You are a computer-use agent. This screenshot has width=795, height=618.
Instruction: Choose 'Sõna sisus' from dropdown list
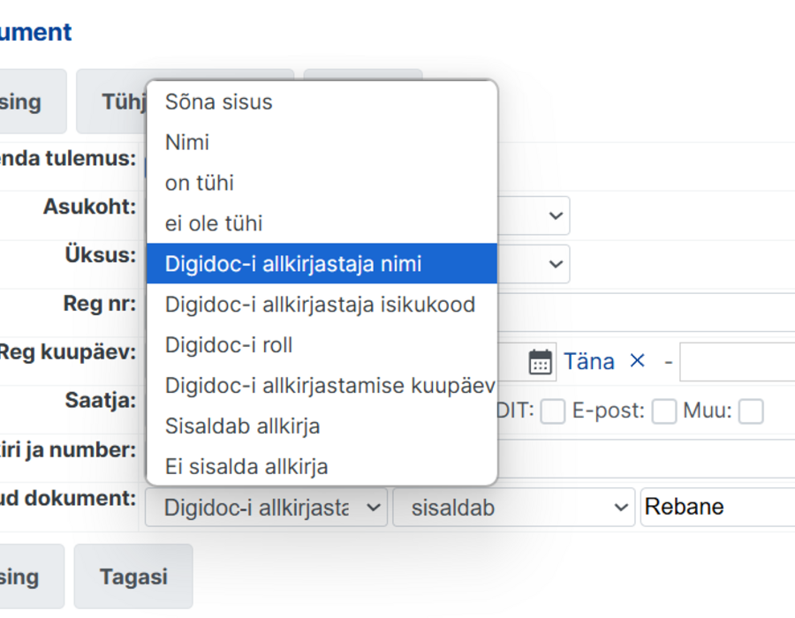[322, 102]
